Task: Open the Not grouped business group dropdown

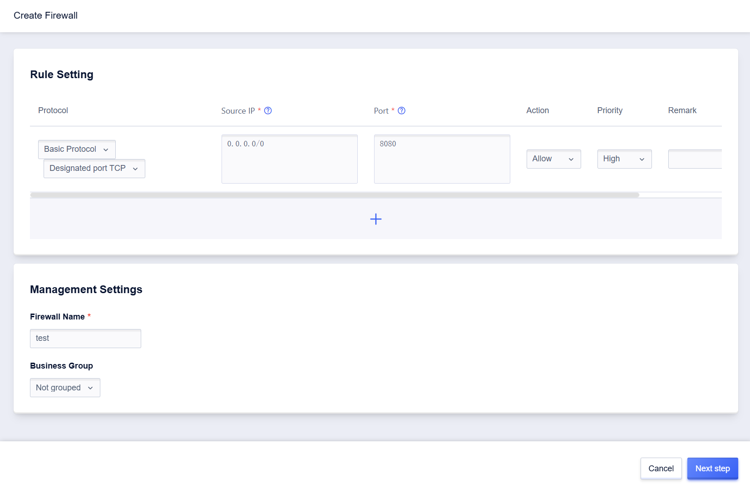Action: [x=65, y=388]
